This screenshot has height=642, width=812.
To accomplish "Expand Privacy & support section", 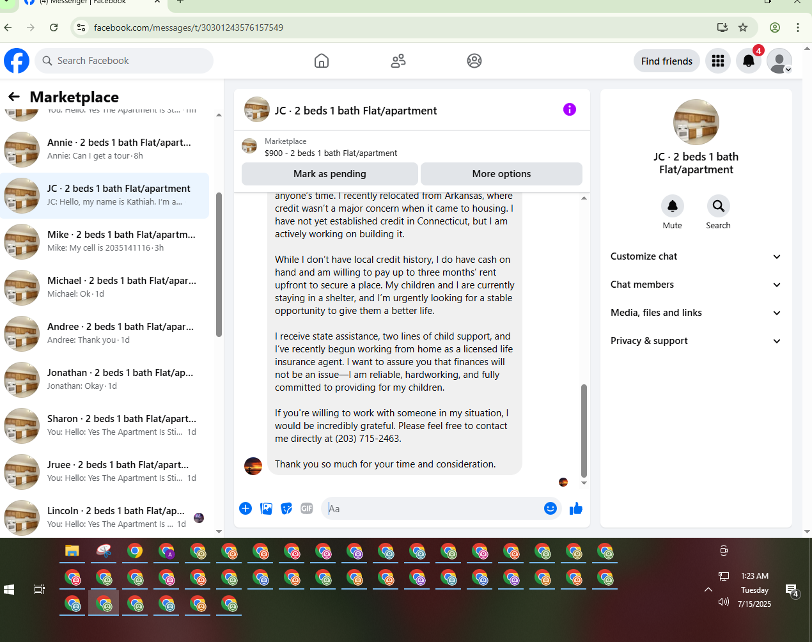I will click(696, 341).
